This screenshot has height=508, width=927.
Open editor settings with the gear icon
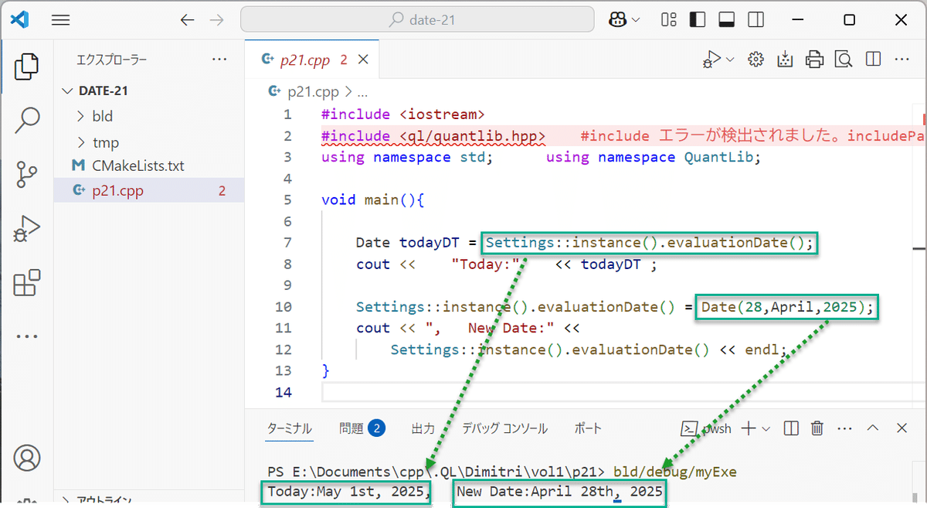point(756,59)
